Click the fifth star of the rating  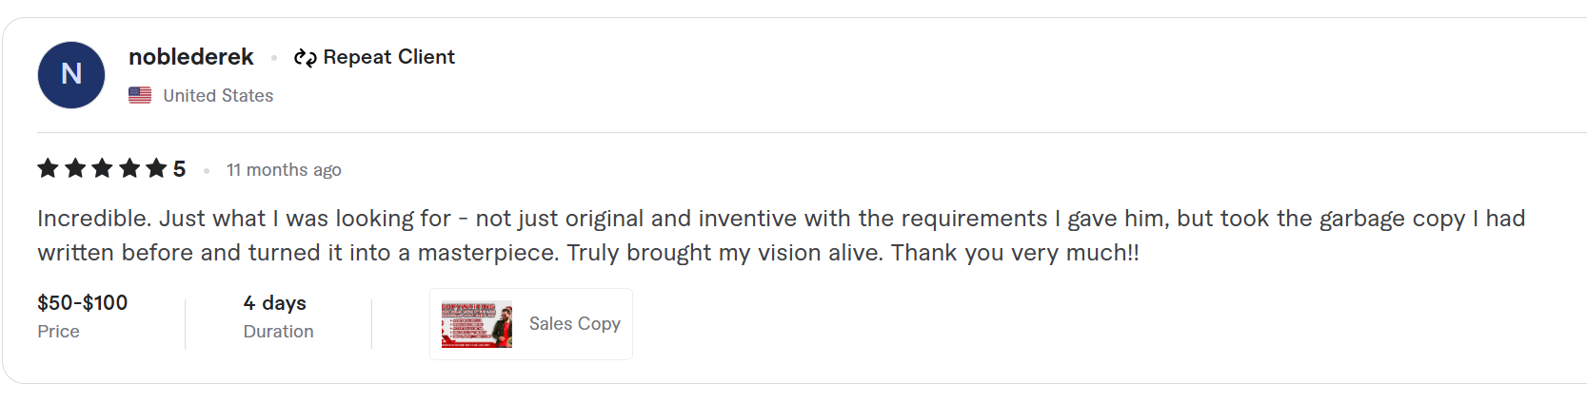156,169
